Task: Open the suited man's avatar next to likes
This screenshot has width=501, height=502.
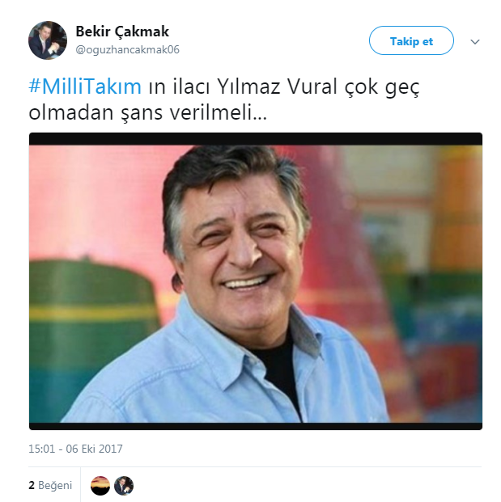Action: (124, 486)
